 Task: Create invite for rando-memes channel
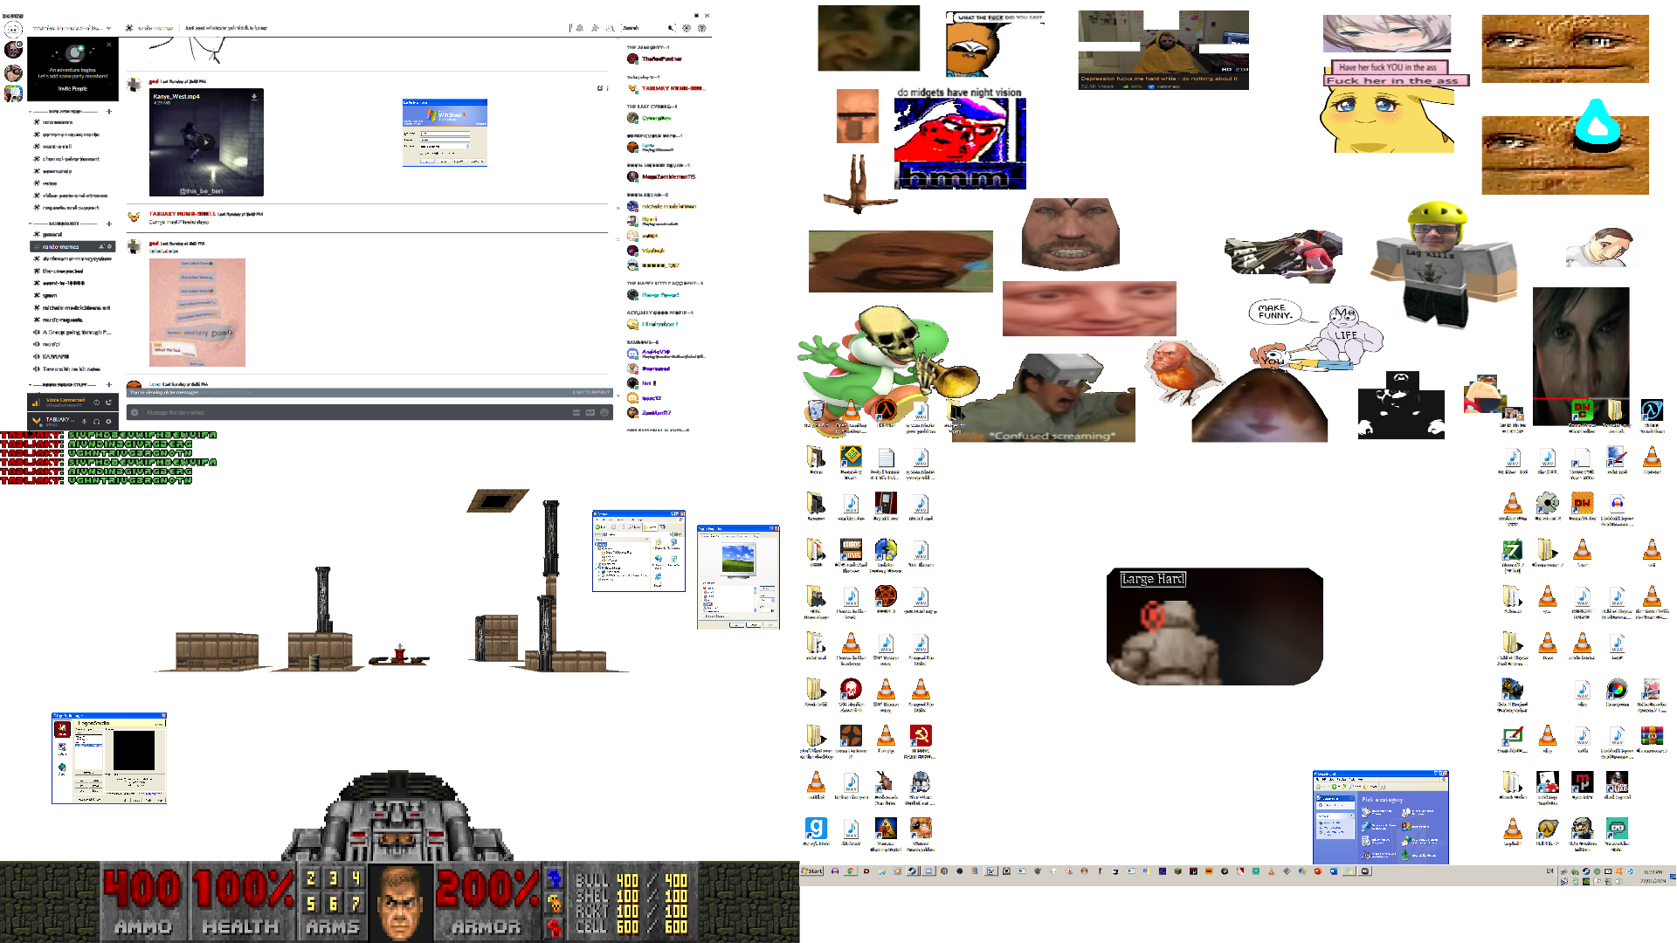pos(100,247)
